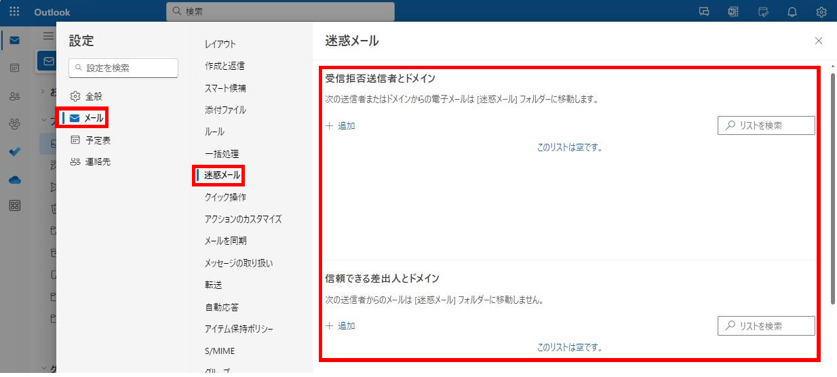The height and width of the screenshot is (377, 837).
Task: Click 追加 under 信頼できる差出人とドメイン
Action: click(x=340, y=326)
